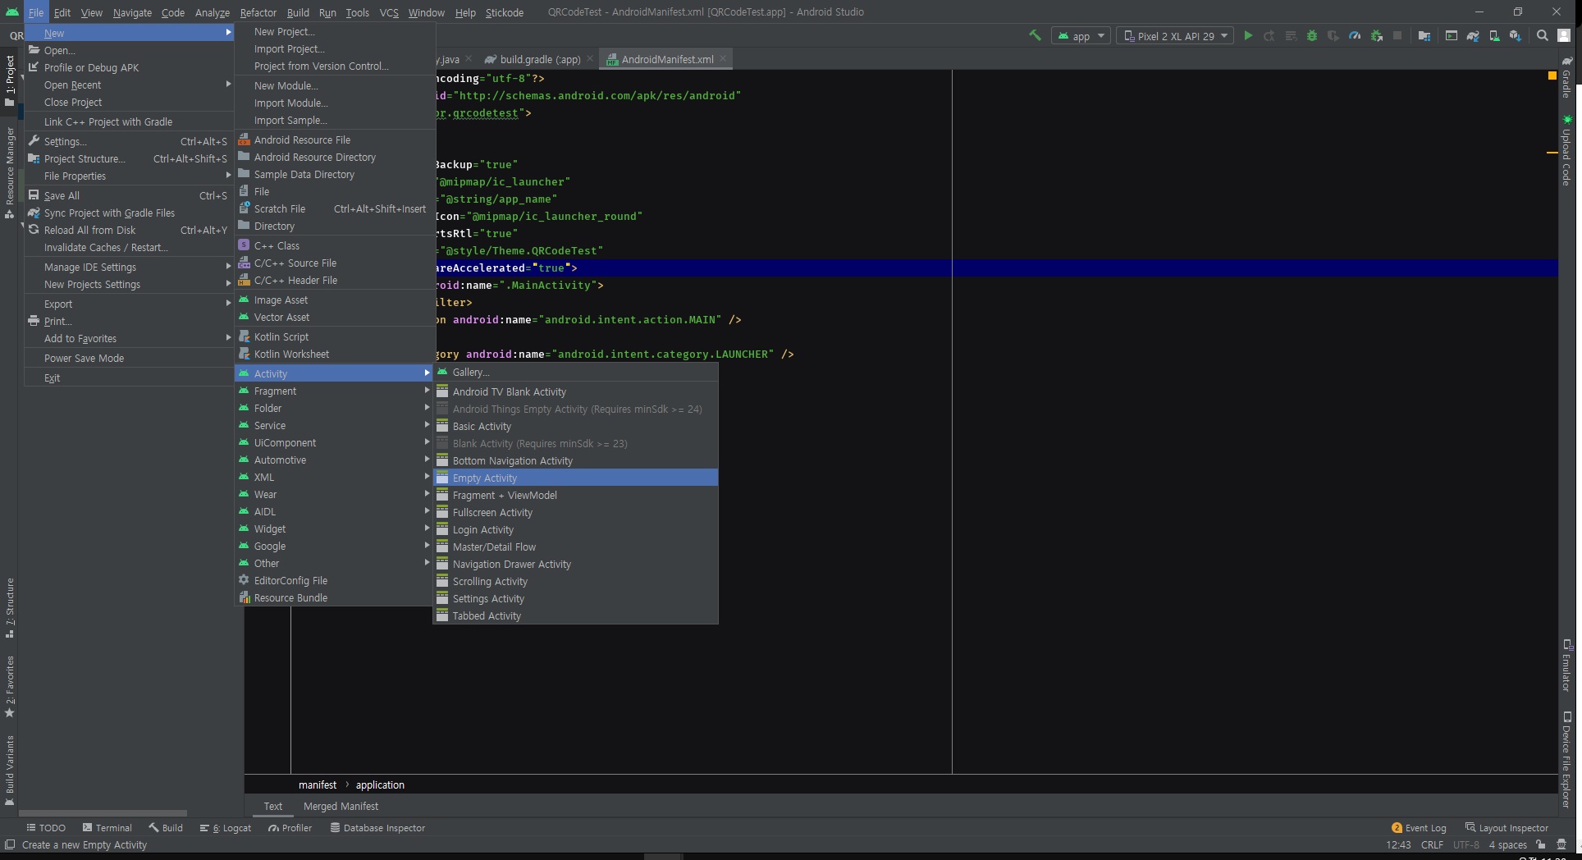Open the Pixel 2 XL API 29 device dropdown

[1175, 36]
